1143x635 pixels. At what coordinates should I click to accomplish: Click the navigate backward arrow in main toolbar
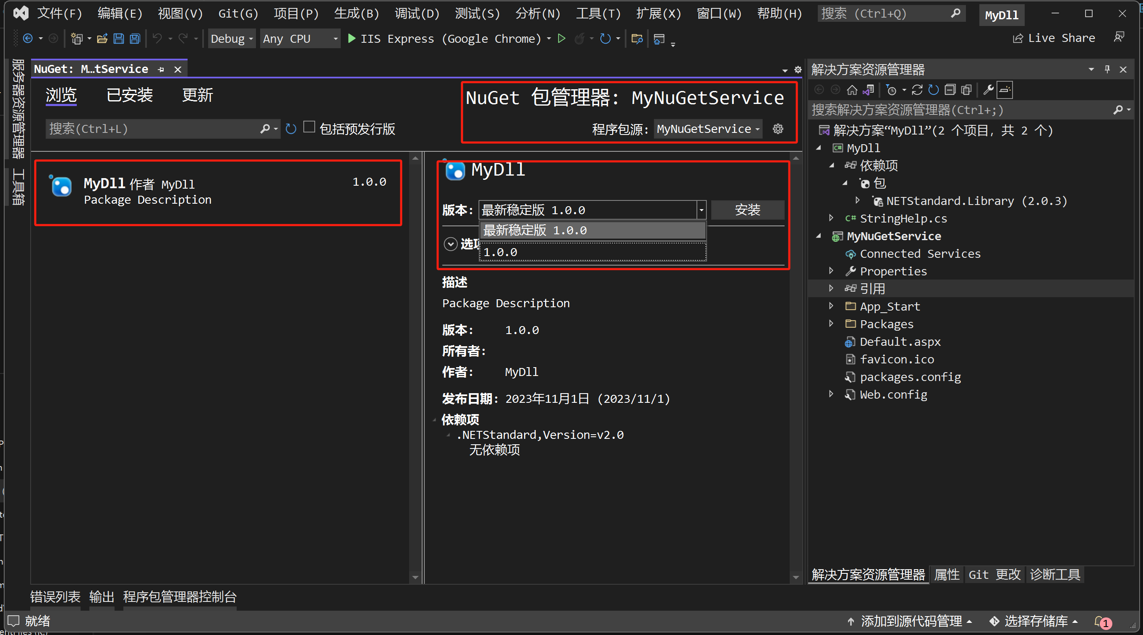(28, 39)
